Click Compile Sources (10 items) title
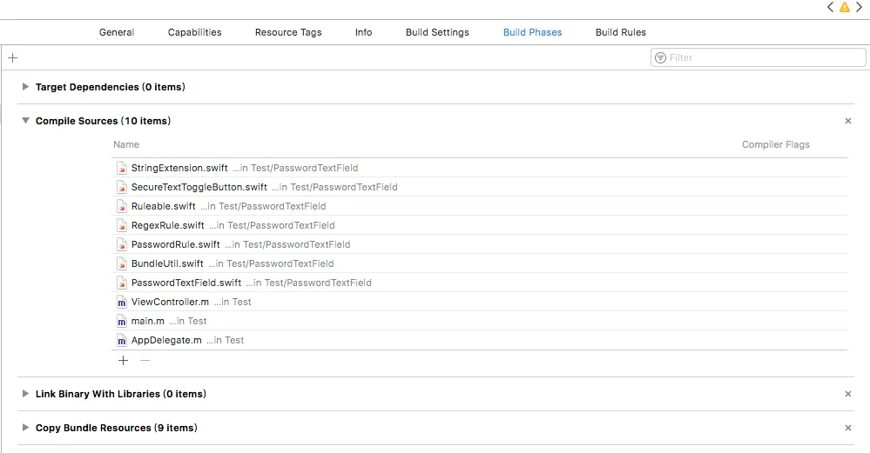 coord(104,121)
